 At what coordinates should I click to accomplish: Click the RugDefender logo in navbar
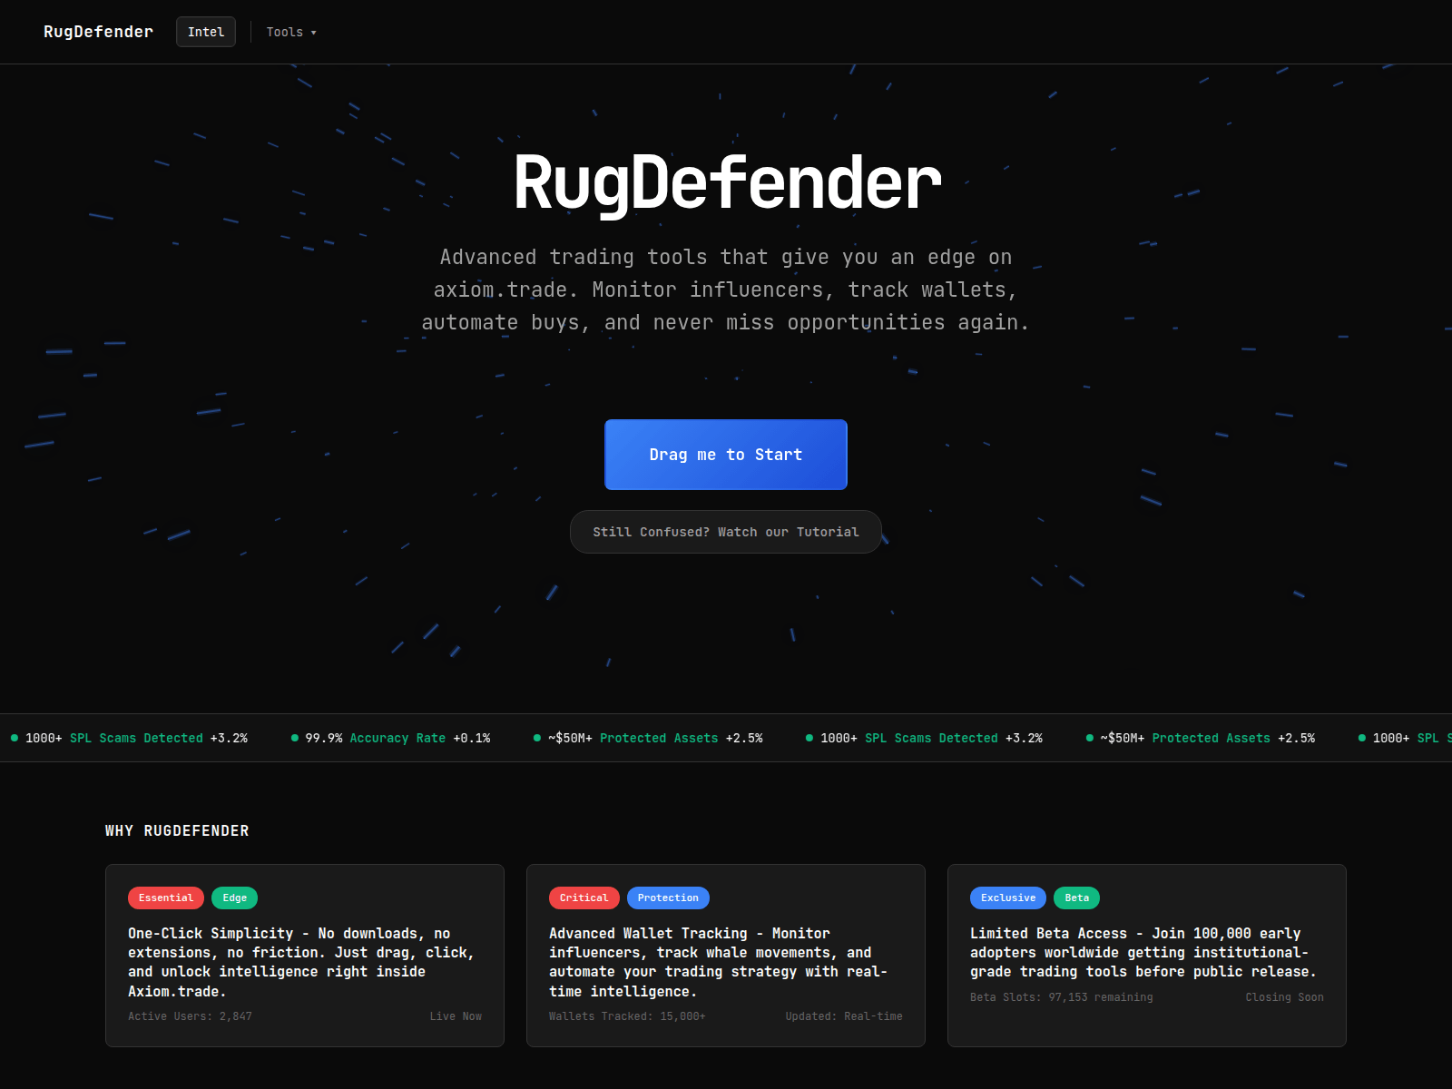98,32
